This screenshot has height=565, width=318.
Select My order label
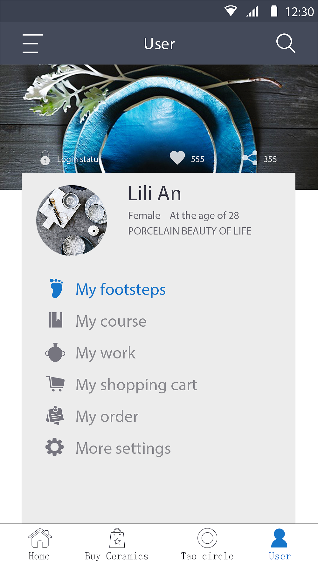[107, 417]
